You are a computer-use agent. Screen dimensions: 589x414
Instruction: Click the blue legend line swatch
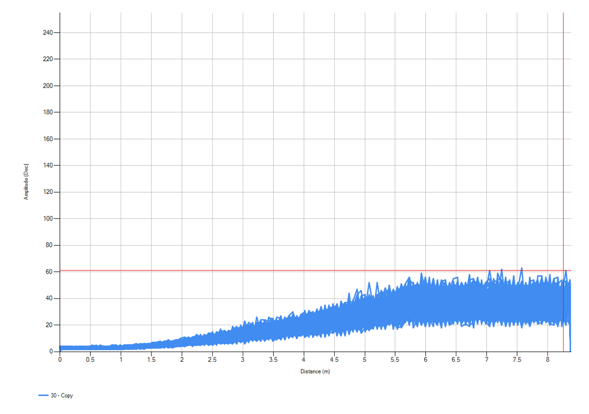click(x=43, y=395)
